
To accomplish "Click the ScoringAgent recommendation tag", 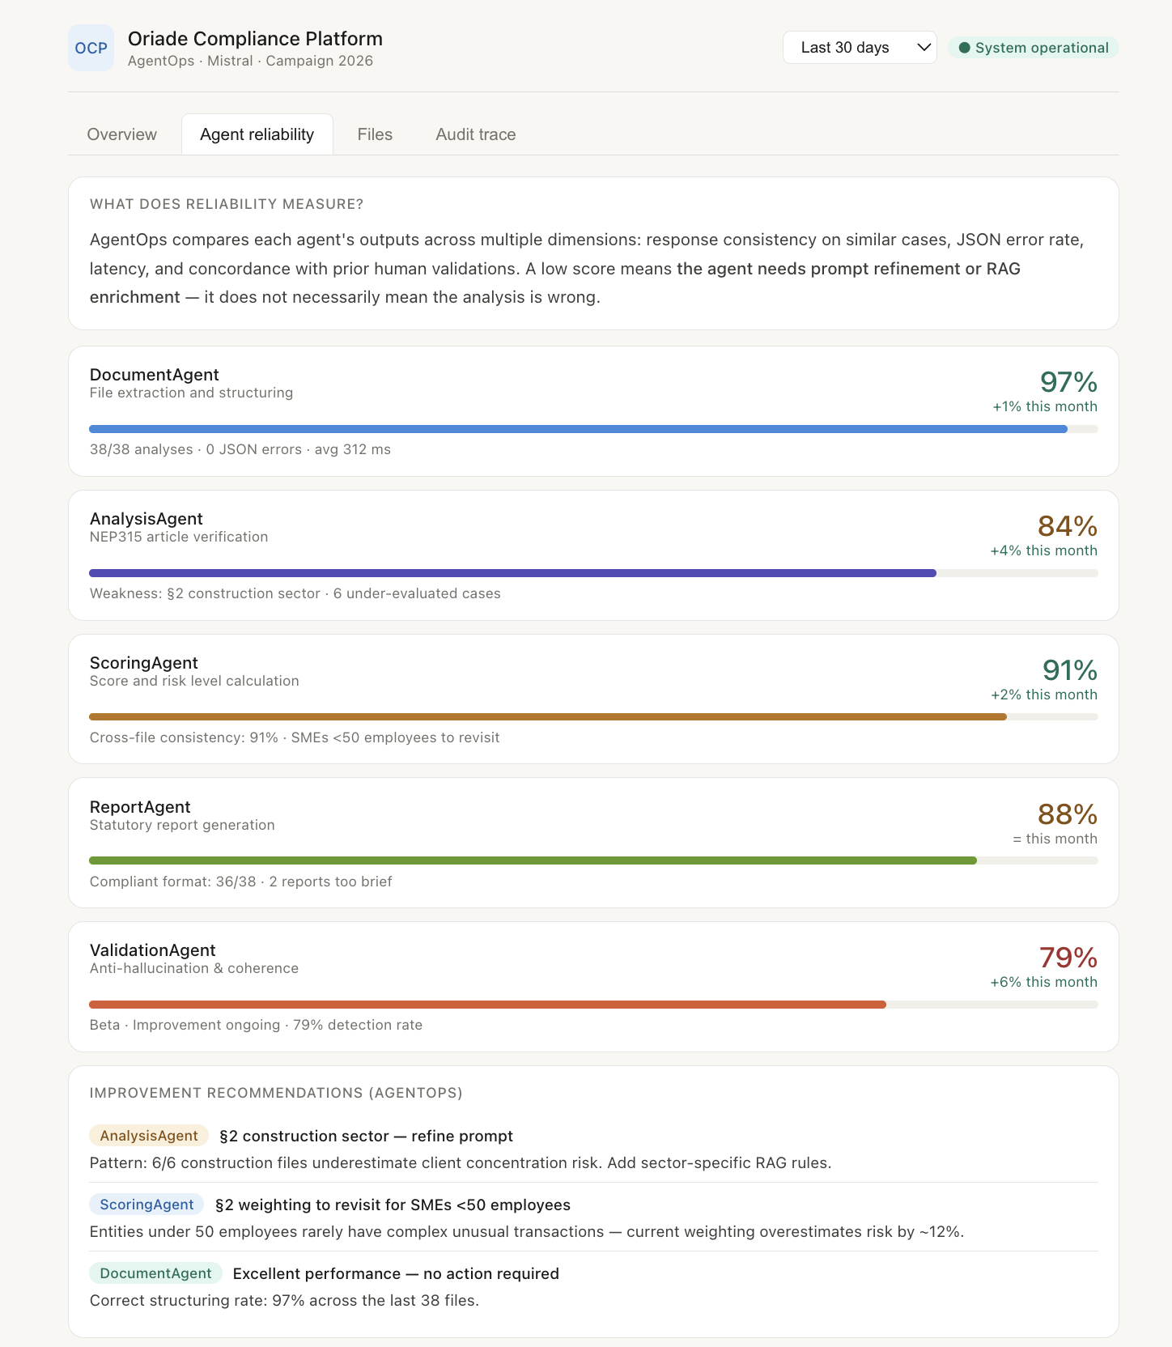I will (x=146, y=1205).
